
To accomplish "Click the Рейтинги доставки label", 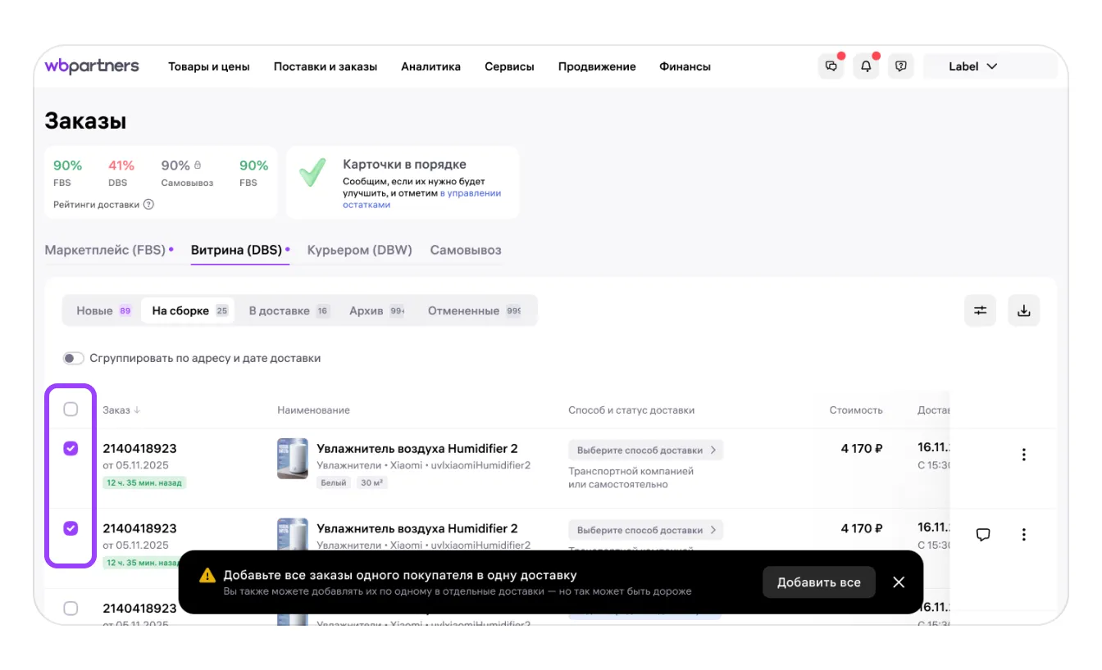I will [97, 205].
